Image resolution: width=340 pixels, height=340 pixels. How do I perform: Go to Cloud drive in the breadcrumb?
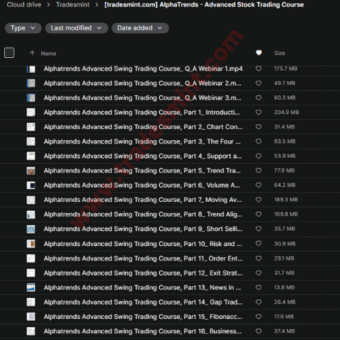pyautogui.click(x=24, y=5)
